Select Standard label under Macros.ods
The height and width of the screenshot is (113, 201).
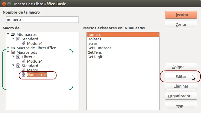tap(30, 66)
